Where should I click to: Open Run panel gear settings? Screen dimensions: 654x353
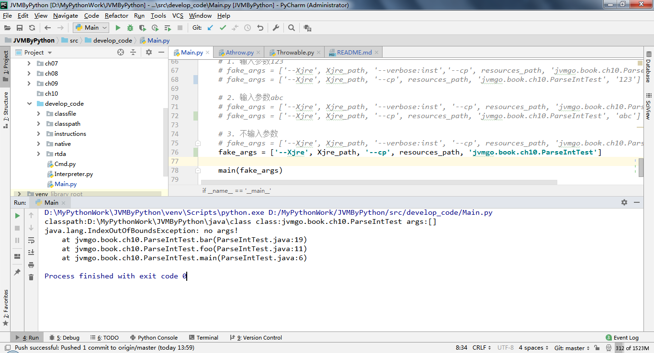click(x=624, y=202)
